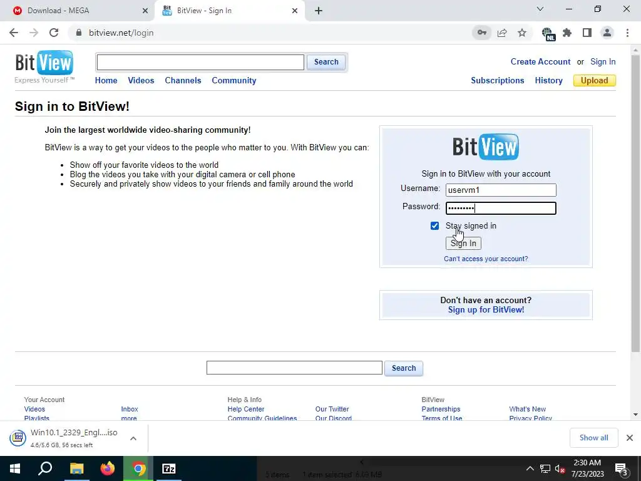Viewport: 641px width, 481px height.
Task: Expand the ISO download options chevron
Action: click(x=133, y=438)
